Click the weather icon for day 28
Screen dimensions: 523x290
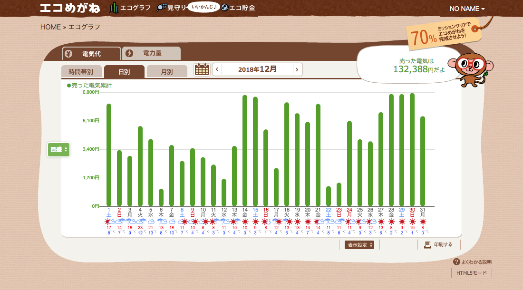(392, 222)
